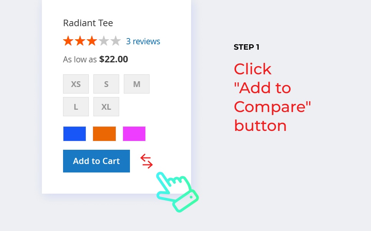The image size is (371, 231).
Task: Click the first orange rating star
Action: 68,41
